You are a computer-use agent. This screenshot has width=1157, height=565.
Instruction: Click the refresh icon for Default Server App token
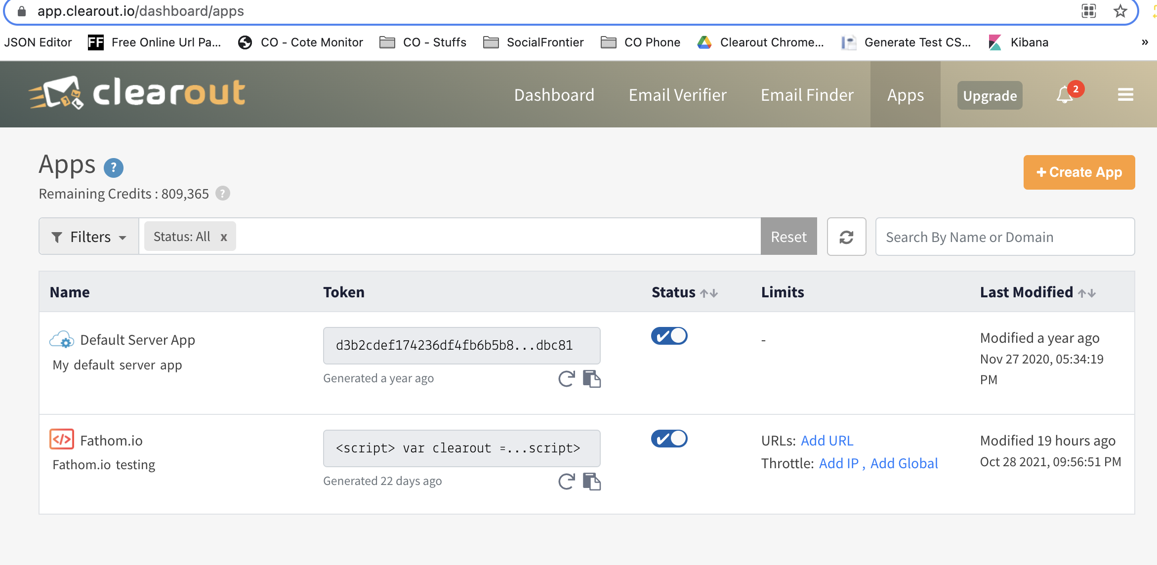point(567,378)
